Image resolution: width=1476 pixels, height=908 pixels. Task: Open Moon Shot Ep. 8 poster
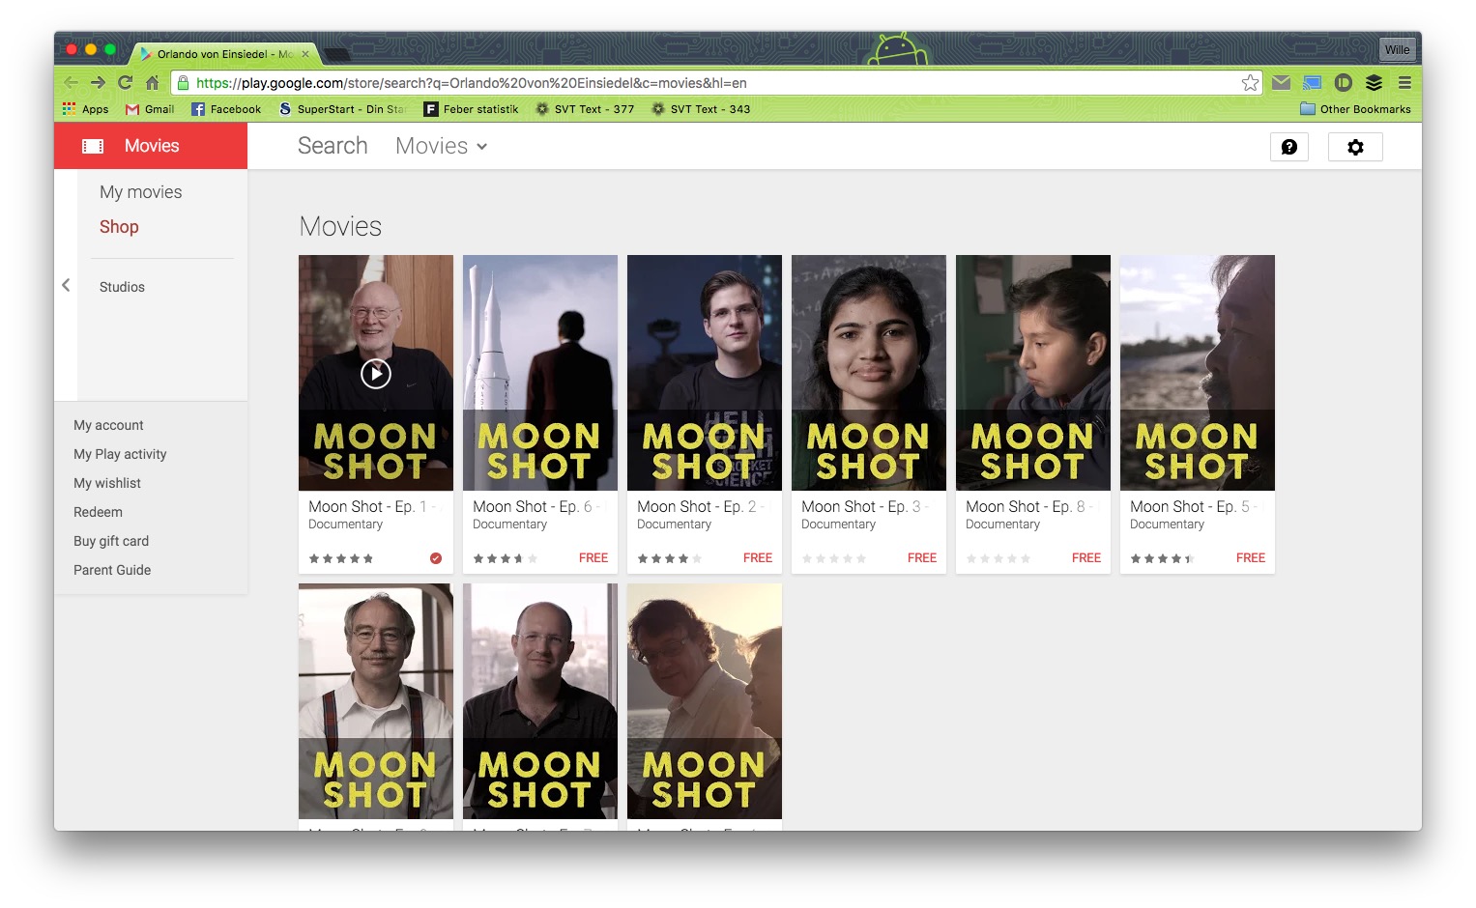[1033, 373]
